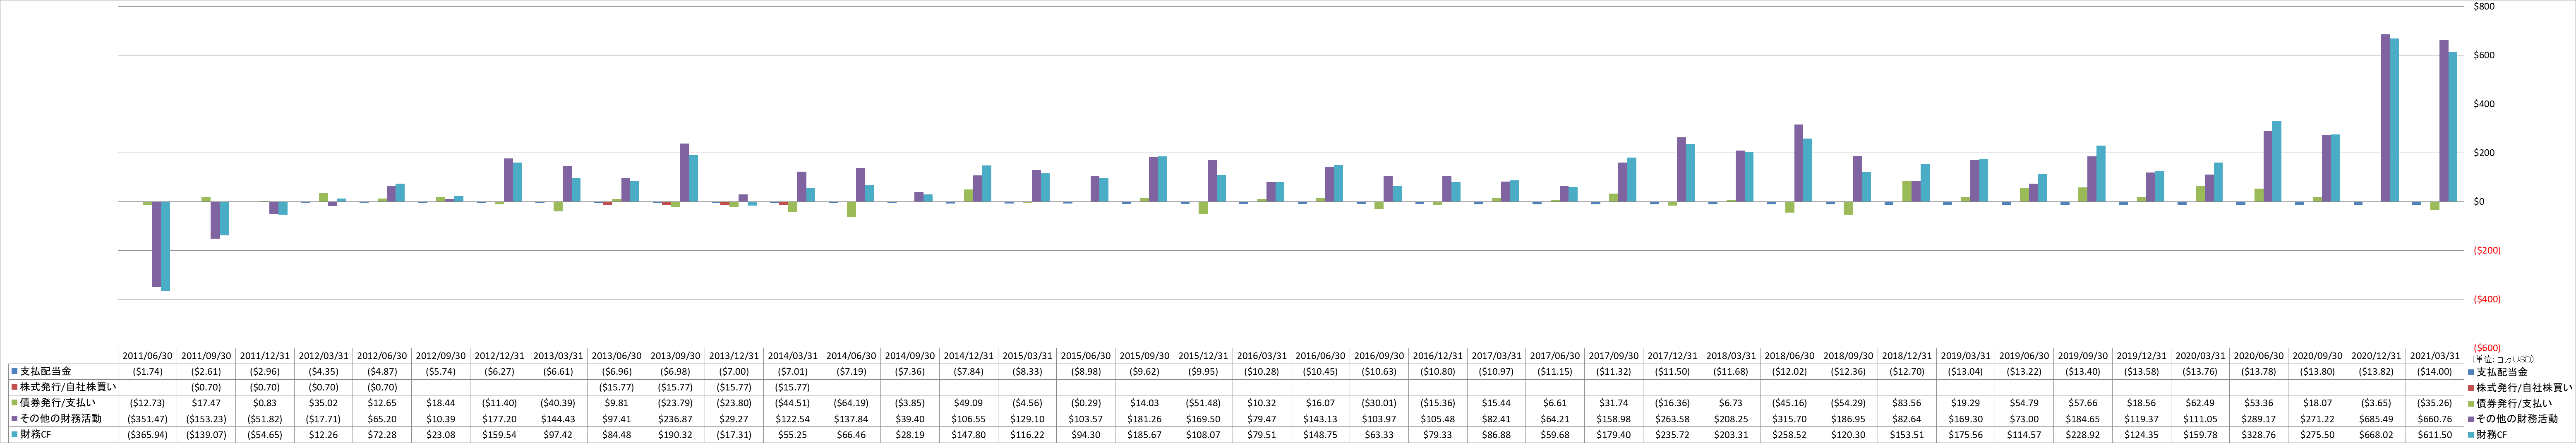This screenshot has width=2576, height=443.
Task: Click the $185.67 財務CF cell
Action: (x=1144, y=435)
